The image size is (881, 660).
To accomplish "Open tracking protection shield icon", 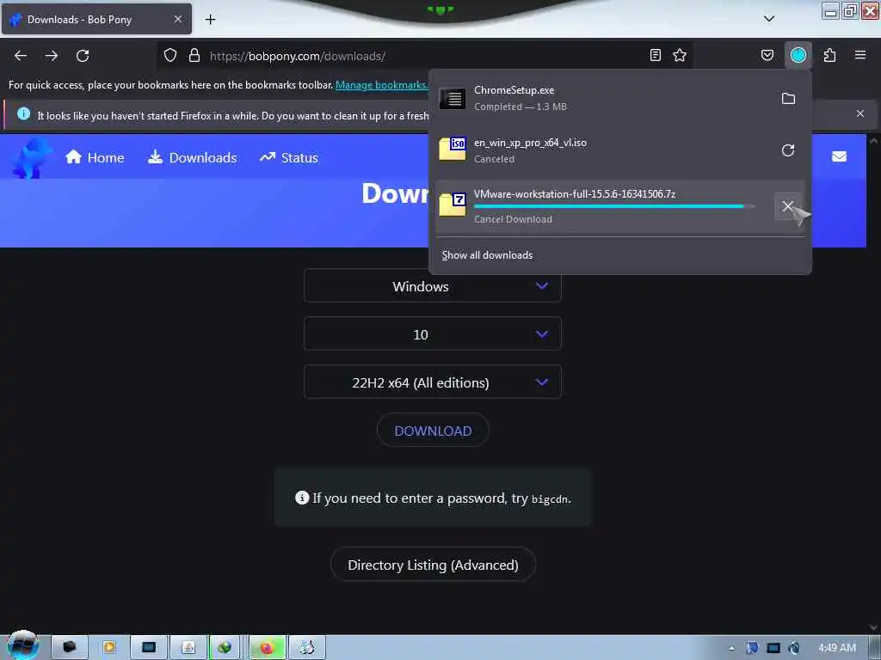I will click(170, 56).
